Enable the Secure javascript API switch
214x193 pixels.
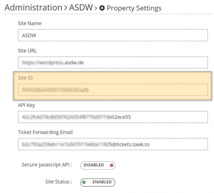(x=98, y=165)
